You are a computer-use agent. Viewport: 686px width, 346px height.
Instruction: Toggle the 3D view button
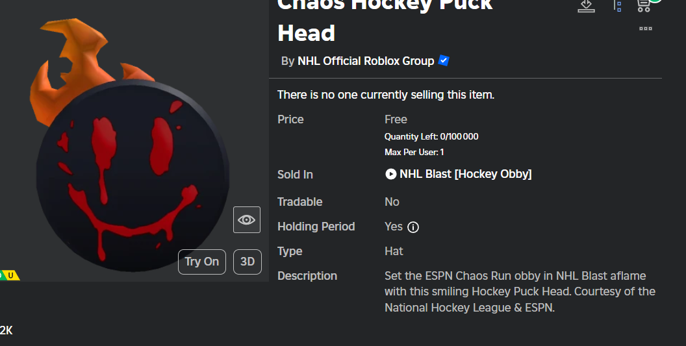247,262
